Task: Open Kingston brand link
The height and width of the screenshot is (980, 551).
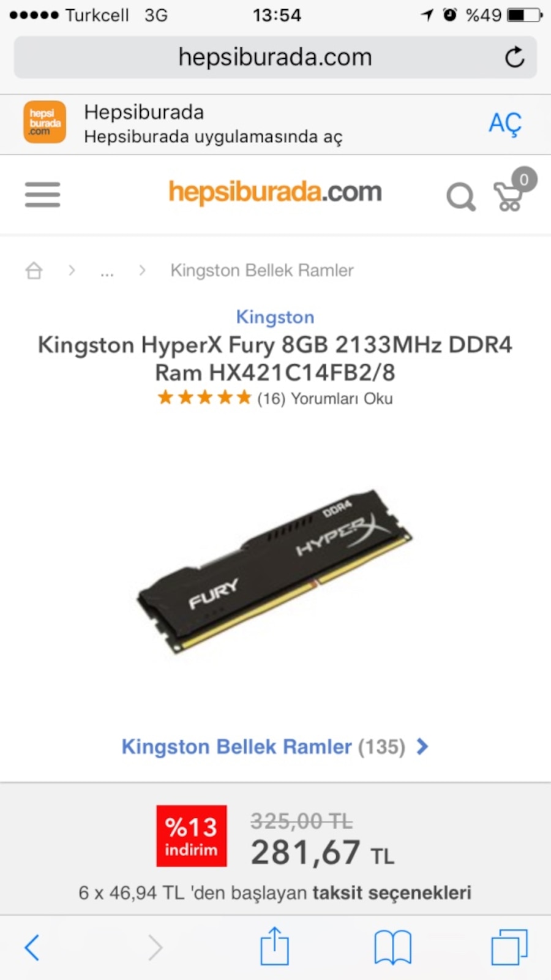Action: pyautogui.click(x=275, y=317)
